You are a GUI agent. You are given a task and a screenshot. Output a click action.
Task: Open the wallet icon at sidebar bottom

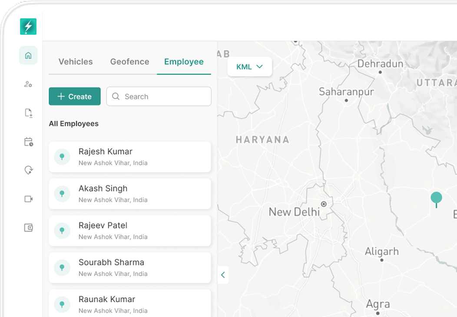click(28, 228)
